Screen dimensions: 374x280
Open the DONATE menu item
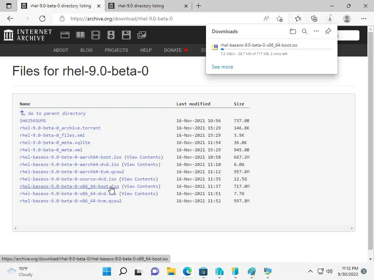176,50
